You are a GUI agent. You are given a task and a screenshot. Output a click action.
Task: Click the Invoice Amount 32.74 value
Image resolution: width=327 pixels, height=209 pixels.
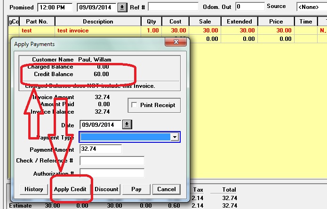click(102, 97)
